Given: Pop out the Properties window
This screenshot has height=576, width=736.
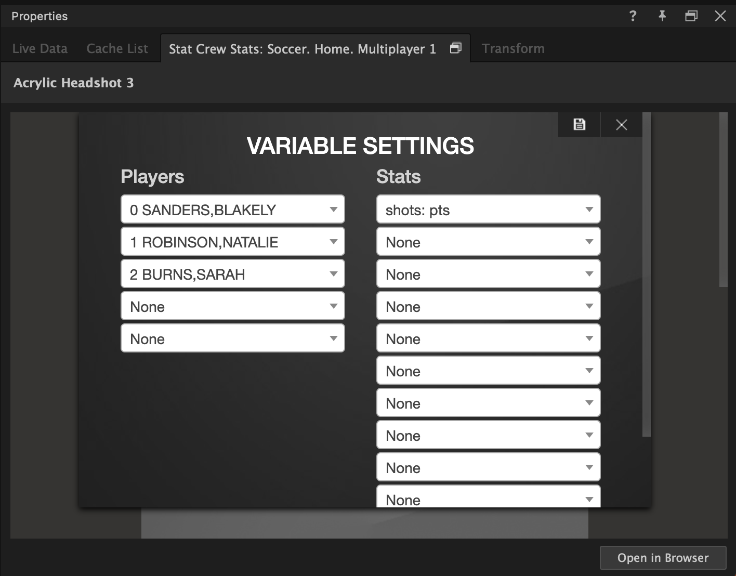Looking at the screenshot, I should click(691, 16).
